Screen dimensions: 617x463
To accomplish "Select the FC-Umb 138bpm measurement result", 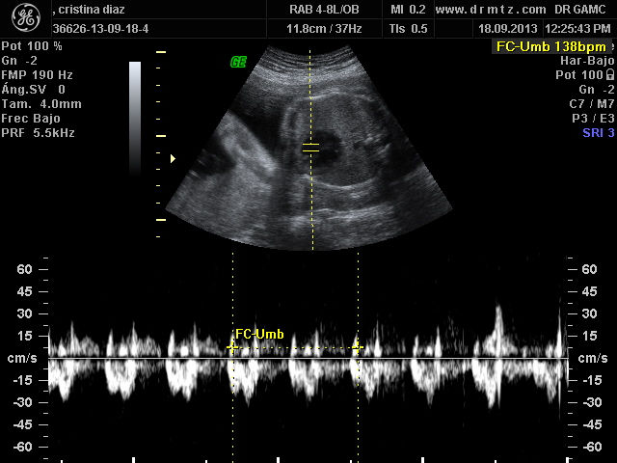I will point(550,46).
